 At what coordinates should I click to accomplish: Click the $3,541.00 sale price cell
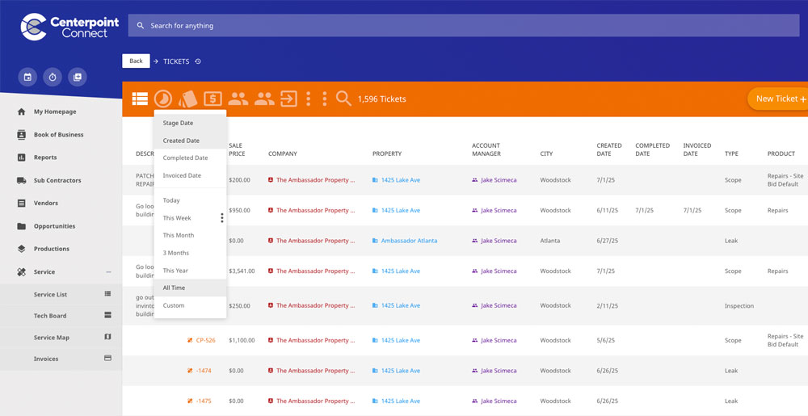pyautogui.click(x=242, y=271)
